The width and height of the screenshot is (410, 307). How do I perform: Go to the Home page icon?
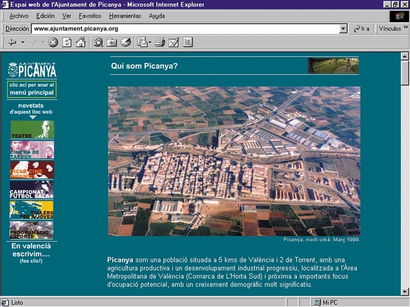pyautogui.click(x=81, y=42)
